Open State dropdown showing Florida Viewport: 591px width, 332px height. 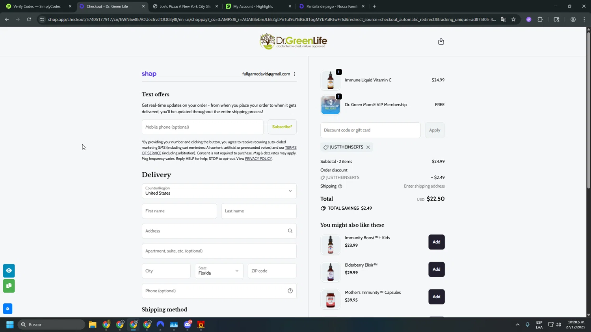tap(219, 271)
